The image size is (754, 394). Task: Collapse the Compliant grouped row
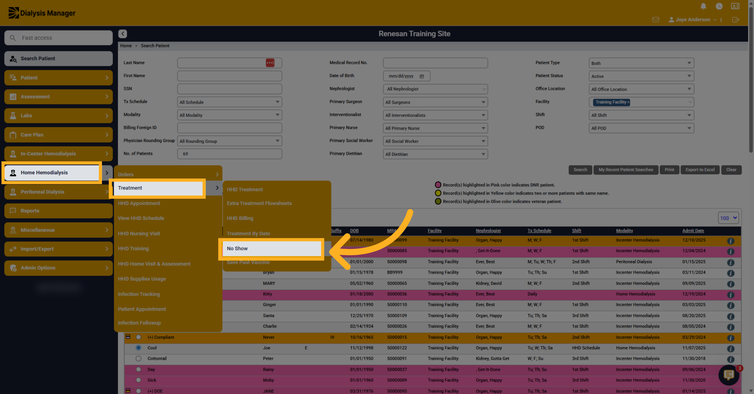[128, 337]
